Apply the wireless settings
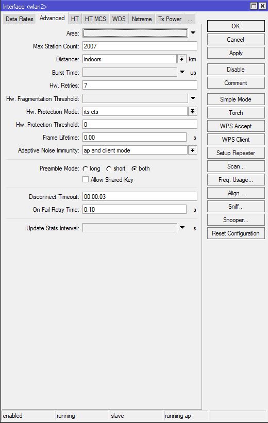The height and width of the screenshot is (423, 268). tap(236, 53)
